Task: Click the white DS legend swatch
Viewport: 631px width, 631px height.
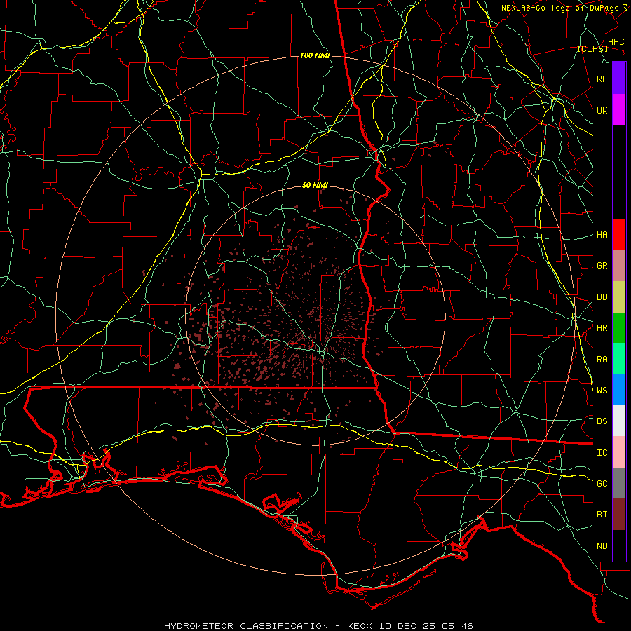Action: (619, 421)
